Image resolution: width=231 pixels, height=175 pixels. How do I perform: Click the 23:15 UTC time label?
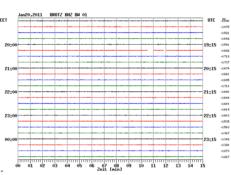tap(210, 139)
